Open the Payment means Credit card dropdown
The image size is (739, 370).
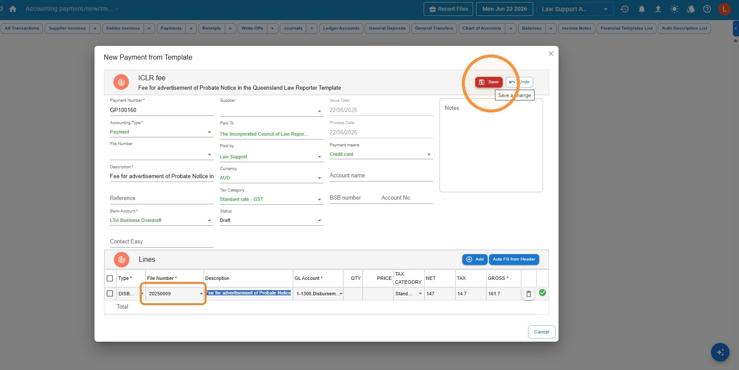pyautogui.click(x=429, y=155)
